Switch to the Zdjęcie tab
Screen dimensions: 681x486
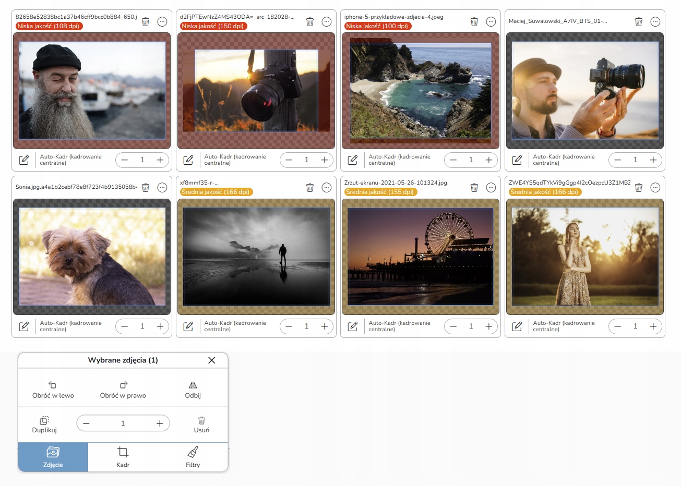53,457
